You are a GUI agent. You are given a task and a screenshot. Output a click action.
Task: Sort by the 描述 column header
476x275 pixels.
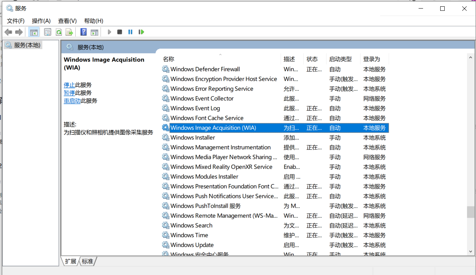tap(292, 59)
